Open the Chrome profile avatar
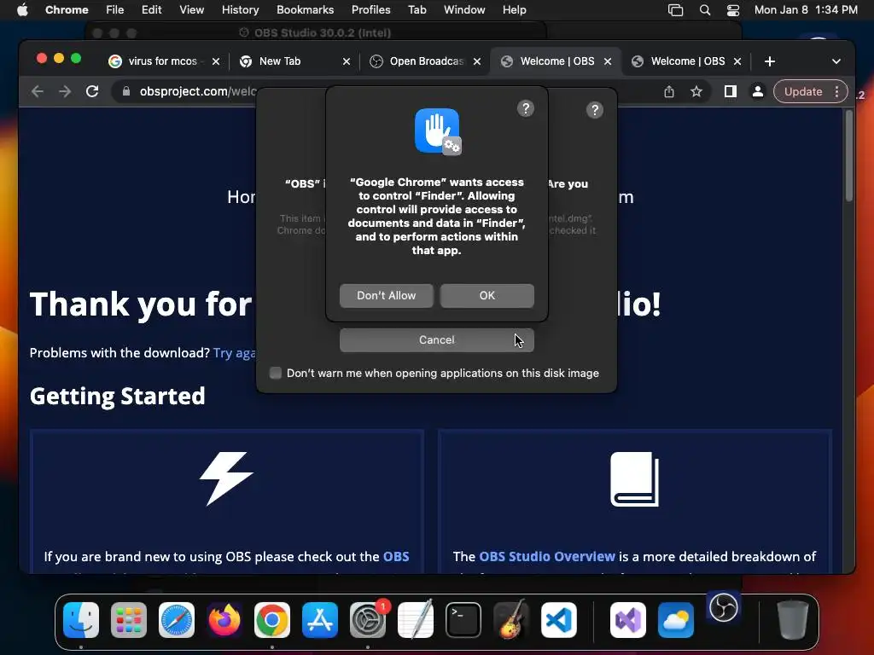874x655 pixels. 758,91
